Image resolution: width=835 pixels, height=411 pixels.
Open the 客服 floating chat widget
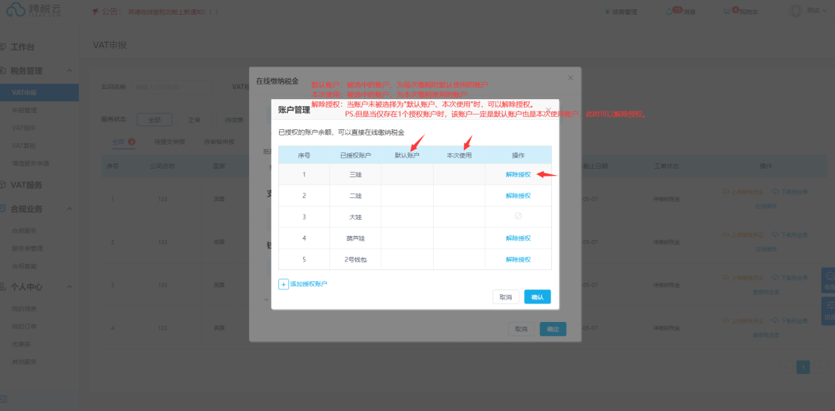828,280
